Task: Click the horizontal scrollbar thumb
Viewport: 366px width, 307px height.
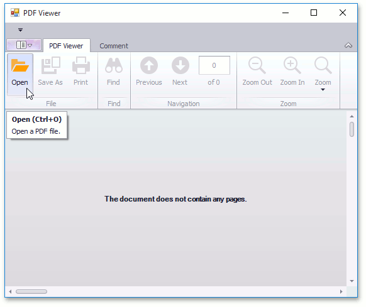Action: 31,291
